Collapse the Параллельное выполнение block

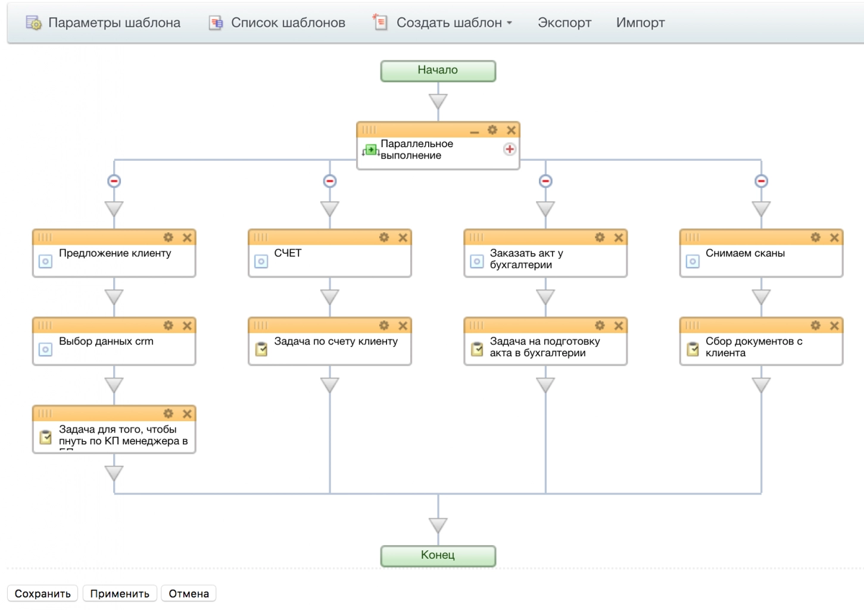(474, 130)
